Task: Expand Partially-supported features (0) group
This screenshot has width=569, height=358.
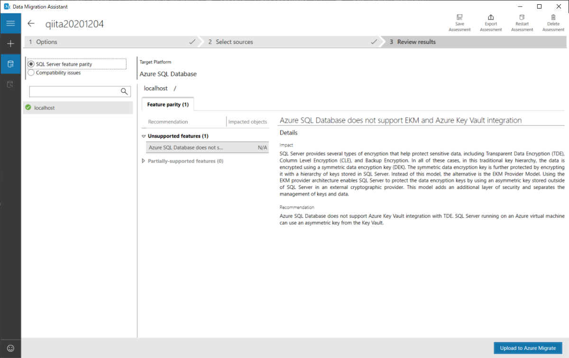Action: [144, 161]
